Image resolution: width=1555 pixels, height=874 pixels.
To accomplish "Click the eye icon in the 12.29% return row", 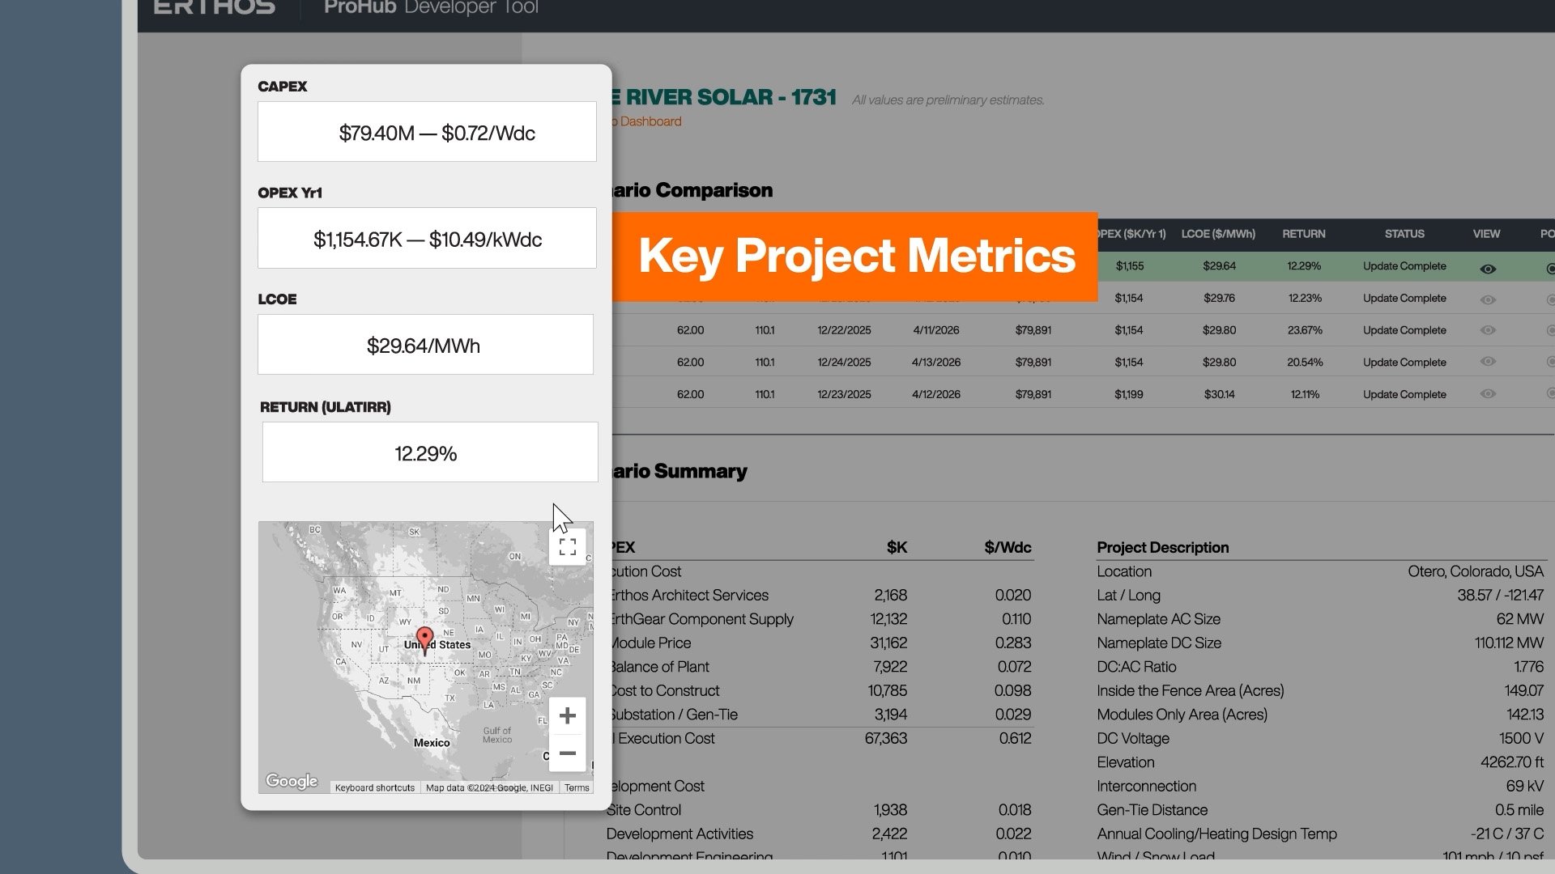I will pyautogui.click(x=1488, y=269).
